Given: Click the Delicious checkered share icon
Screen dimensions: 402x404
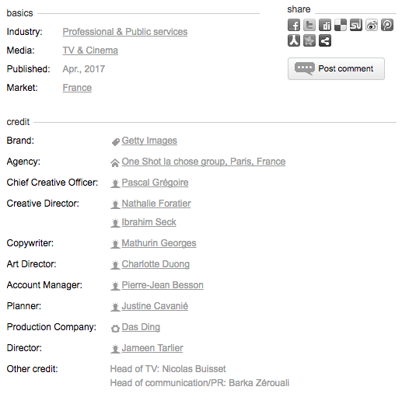Looking at the screenshot, I should [341, 25].
